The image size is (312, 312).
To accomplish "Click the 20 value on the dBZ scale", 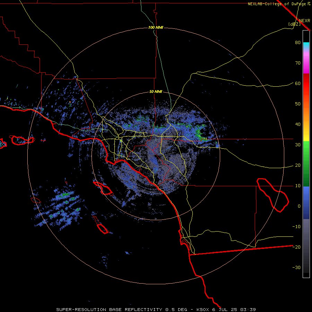I will pyautogui.click(x=298, y=165).
